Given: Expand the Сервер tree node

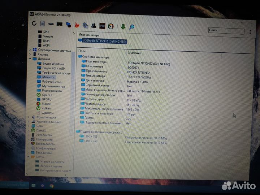Looking at the screenshot, I should [30, 54].
